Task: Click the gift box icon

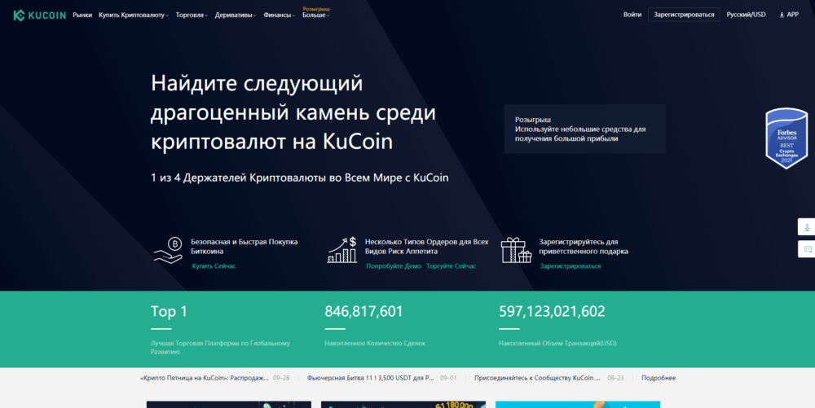Action: [516, 249]
